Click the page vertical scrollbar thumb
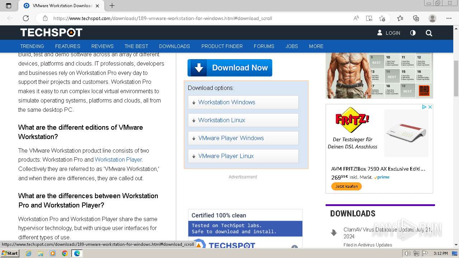Viewport: 459px width, 258px height. click(456, 78)
